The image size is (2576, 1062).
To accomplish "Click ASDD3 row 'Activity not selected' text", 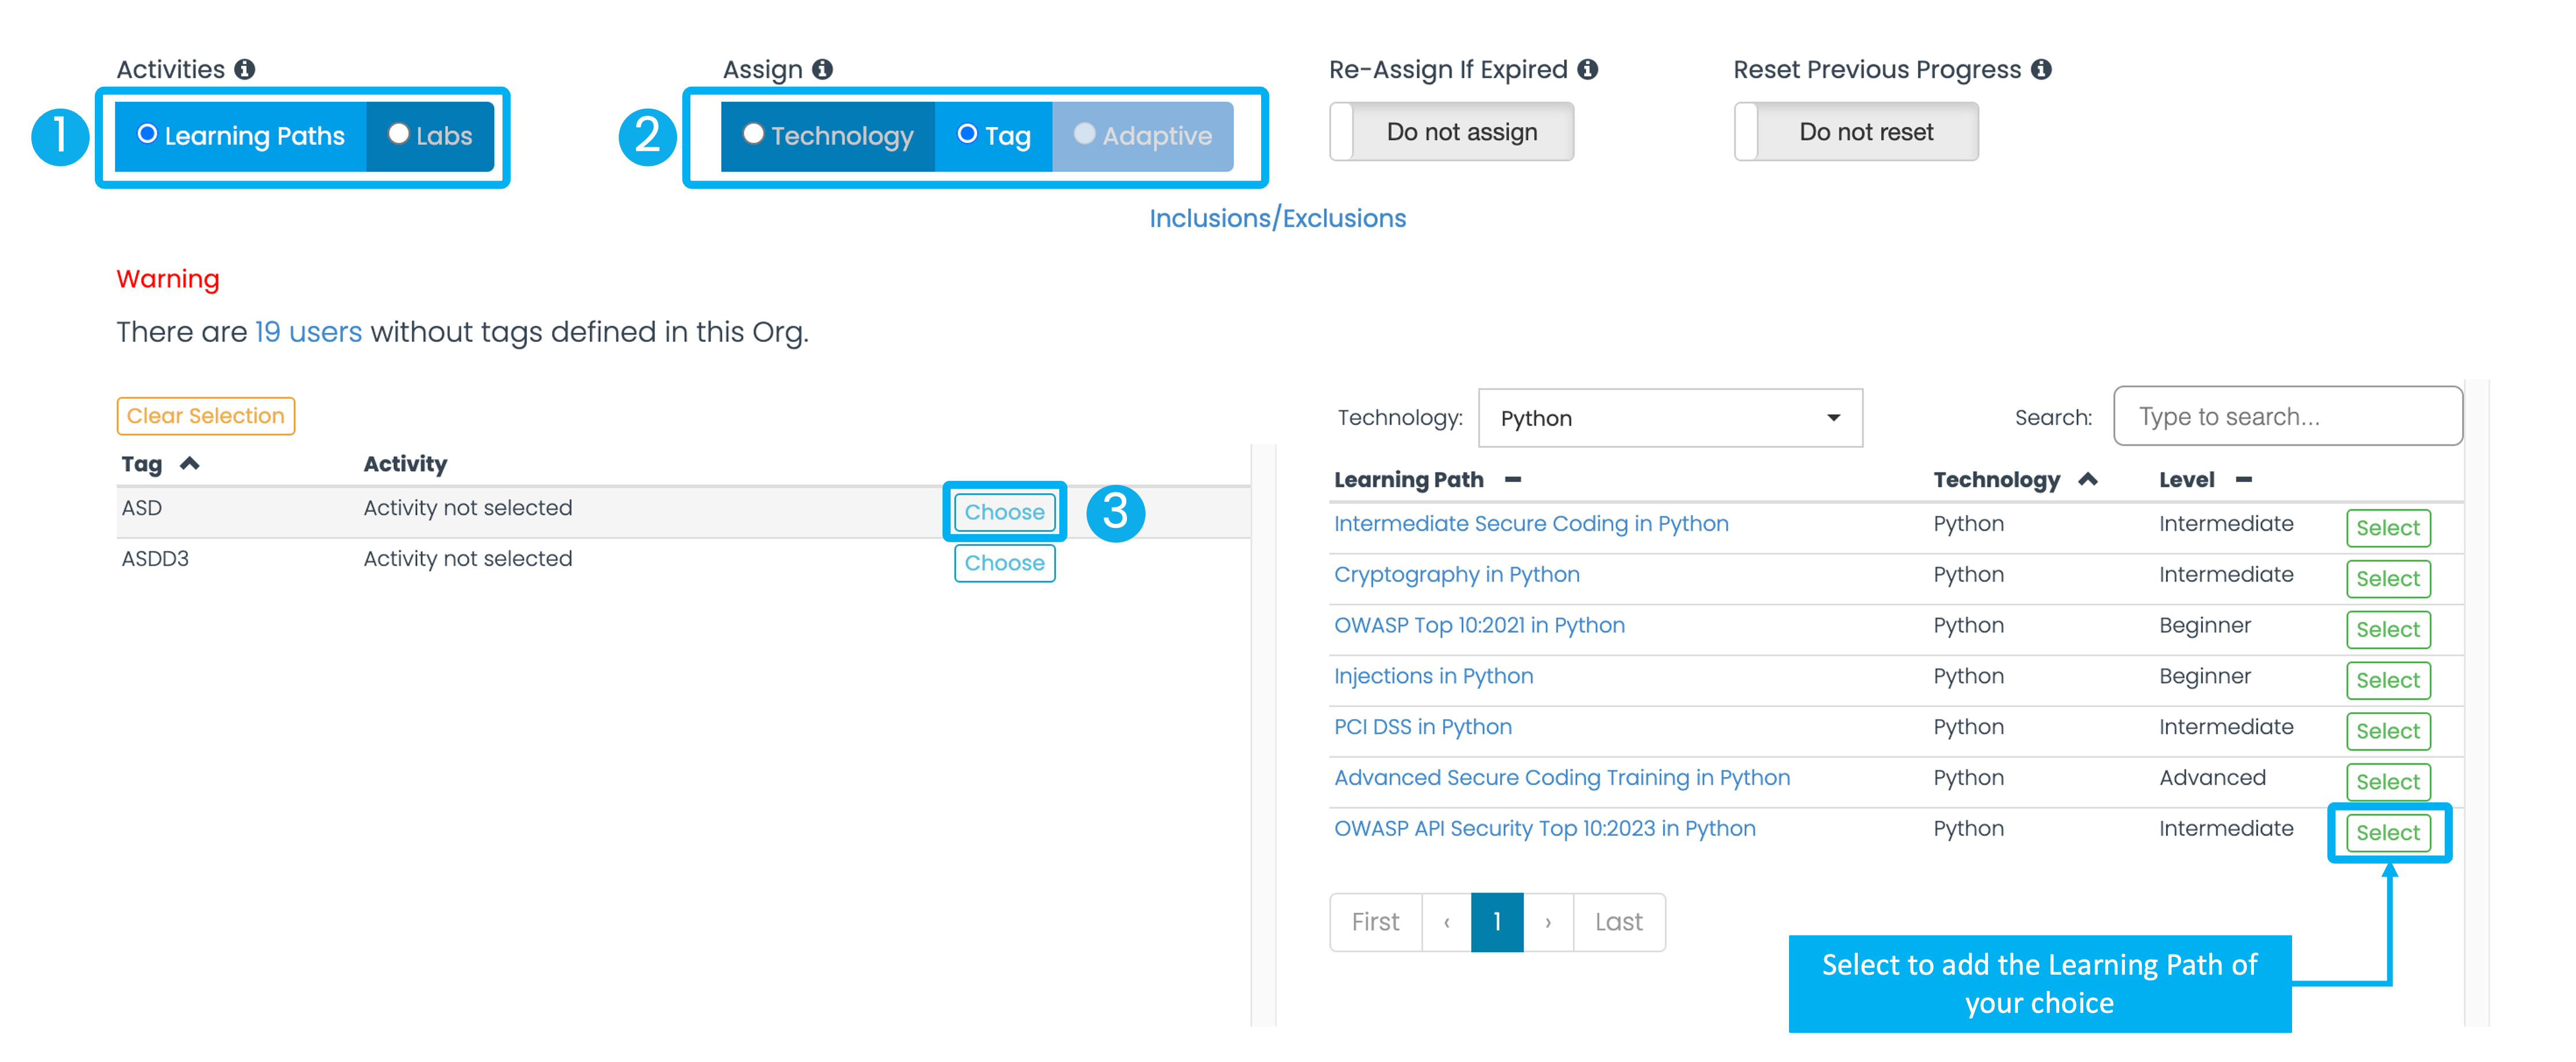I will (468, 559).
